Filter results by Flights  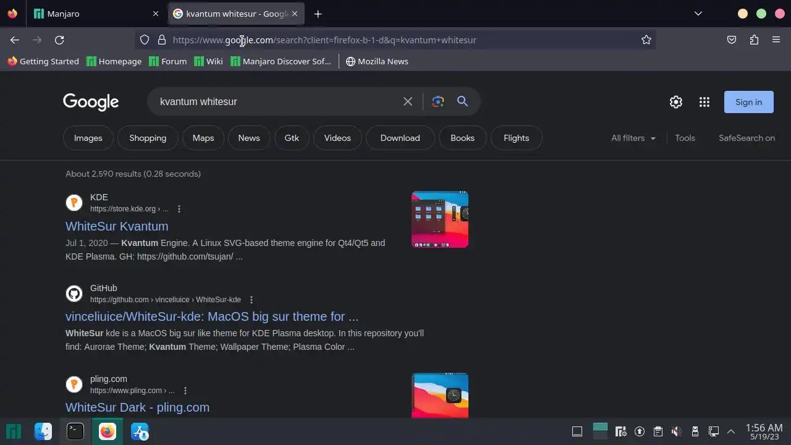pos(516,138)
